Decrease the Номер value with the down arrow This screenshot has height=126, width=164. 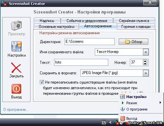[145, 64]
